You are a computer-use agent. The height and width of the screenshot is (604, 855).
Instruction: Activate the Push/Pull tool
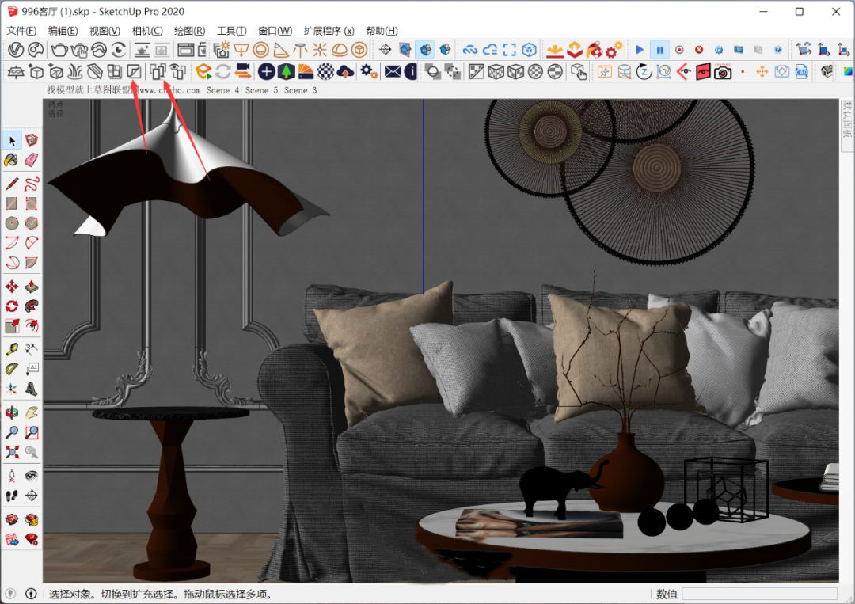pyautogui.click(x=32, y=287)
